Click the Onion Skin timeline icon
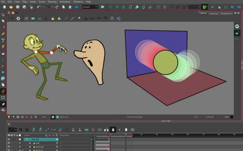Viewport: 243px width, 151px height. [x=86, y=130]
